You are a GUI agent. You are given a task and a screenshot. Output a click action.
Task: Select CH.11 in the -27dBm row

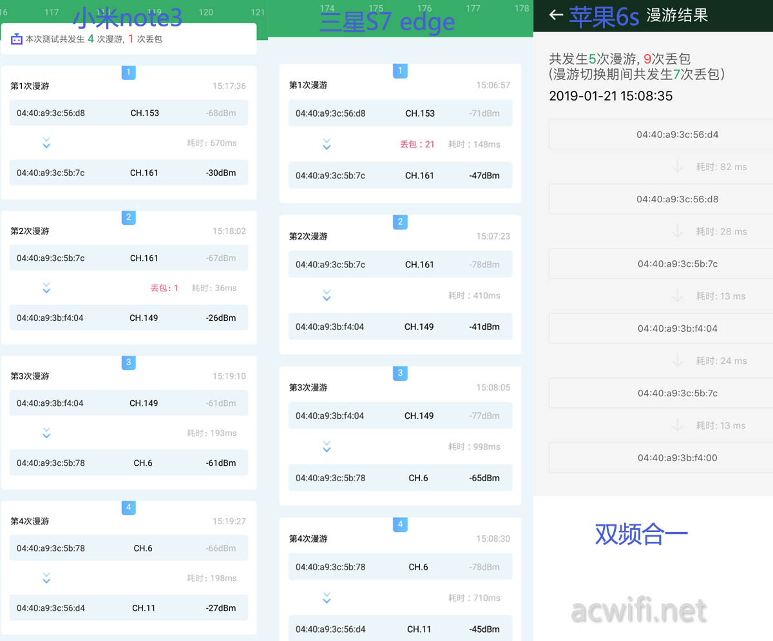[x=143, y=608]
